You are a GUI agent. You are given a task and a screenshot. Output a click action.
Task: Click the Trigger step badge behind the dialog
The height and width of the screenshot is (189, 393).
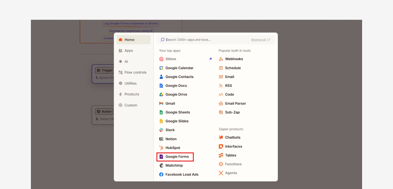[104, 70]
